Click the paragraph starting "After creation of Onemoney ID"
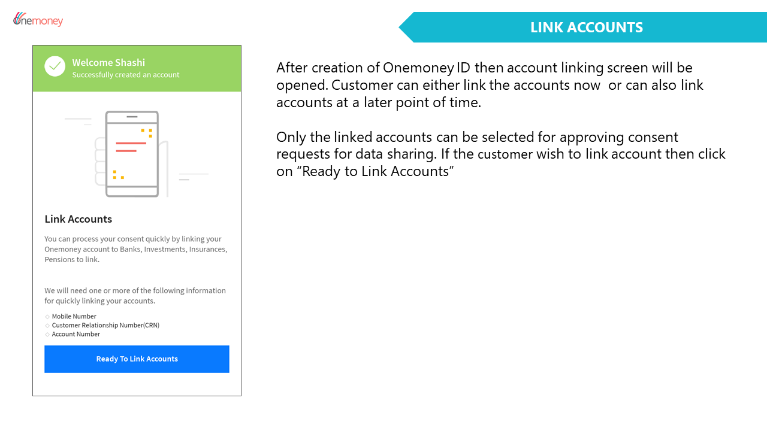Viewport: 767px width, 431px height. pos(490,85)
